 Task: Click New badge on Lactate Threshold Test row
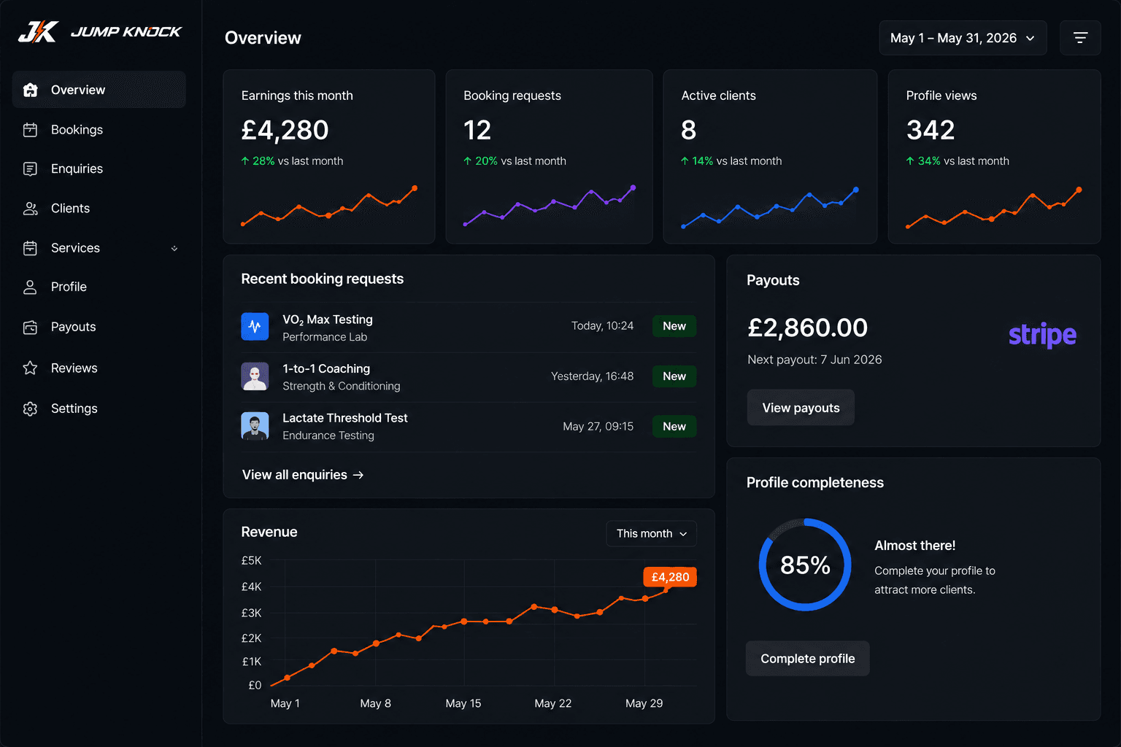674,427
